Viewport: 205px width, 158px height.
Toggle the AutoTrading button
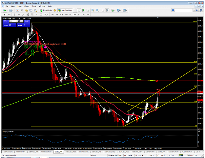click(x=65, y=10)
